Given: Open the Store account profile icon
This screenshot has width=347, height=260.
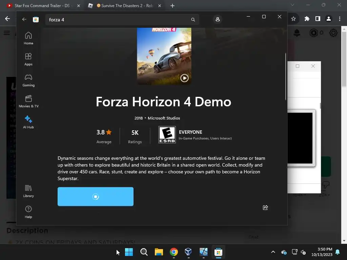Looking at the screenshot, I should coord(218,19).
